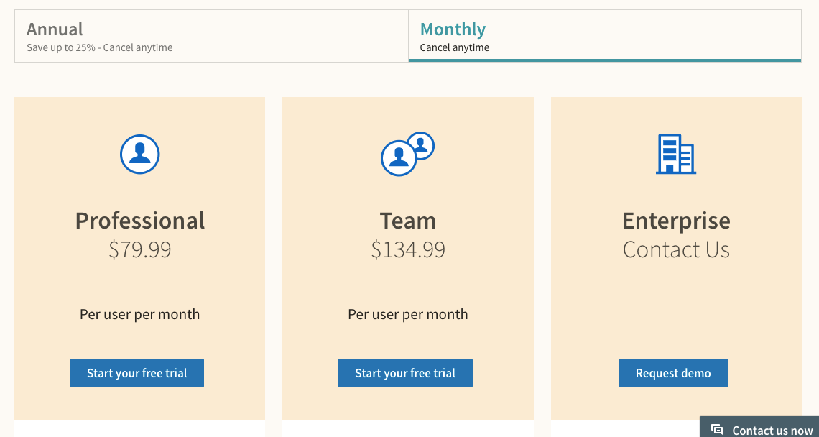Click the $79.99 price text
Screen dimensions: 819x437
coord(140,249)
